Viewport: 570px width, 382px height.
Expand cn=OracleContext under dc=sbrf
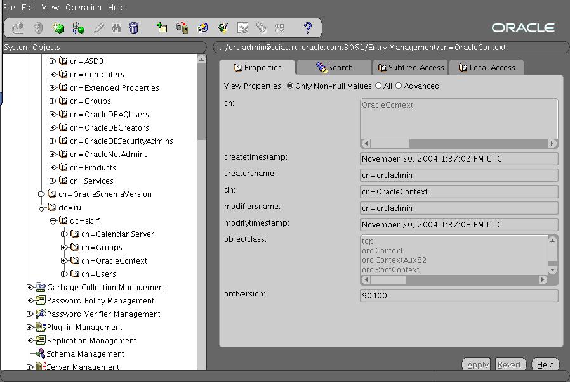coord(64,261)
